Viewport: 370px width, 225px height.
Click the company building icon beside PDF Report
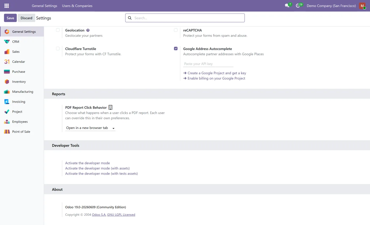click(x=110, y=107)
